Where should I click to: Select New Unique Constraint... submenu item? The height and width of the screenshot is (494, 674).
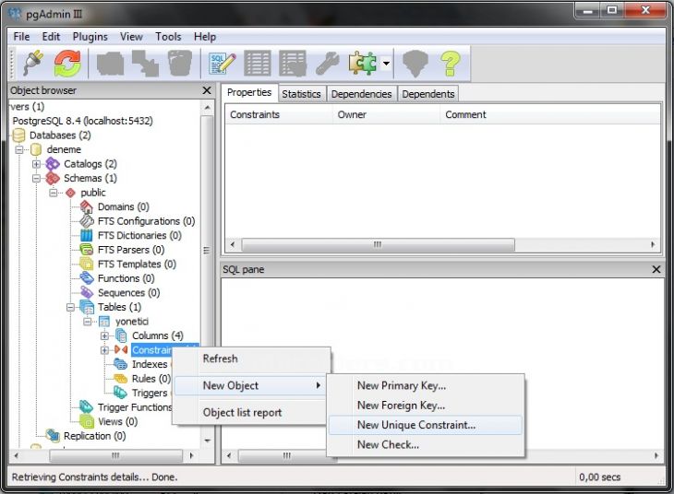426,425
